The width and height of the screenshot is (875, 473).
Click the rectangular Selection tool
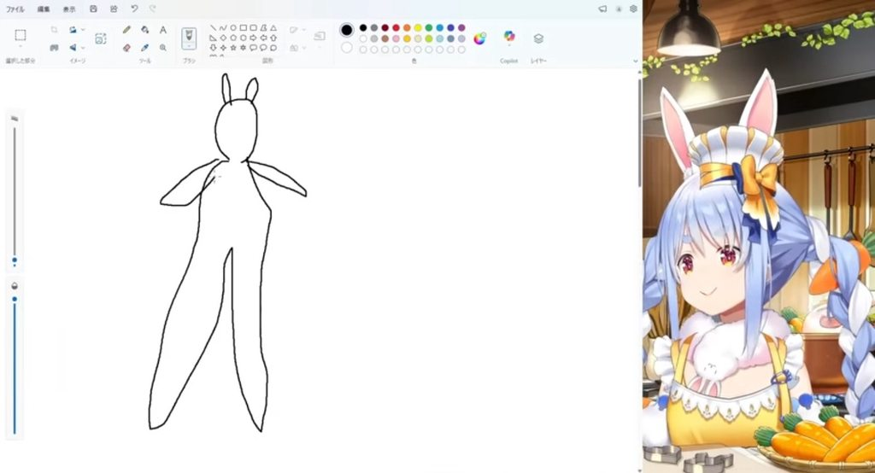tap(21, 35)
